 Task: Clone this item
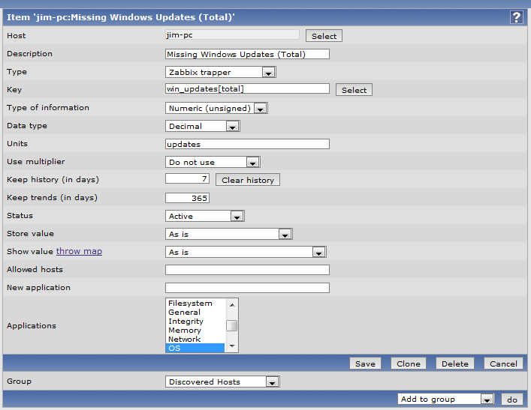pyautogui.click(x=408, y=364)
